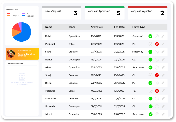
Task: Sort table by Start Date header
Action: coord(97,27)
